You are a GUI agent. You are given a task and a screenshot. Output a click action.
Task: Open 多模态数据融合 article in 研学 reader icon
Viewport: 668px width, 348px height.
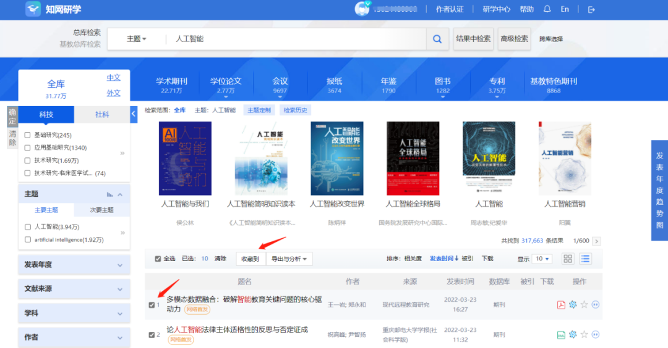pos(573,304)
